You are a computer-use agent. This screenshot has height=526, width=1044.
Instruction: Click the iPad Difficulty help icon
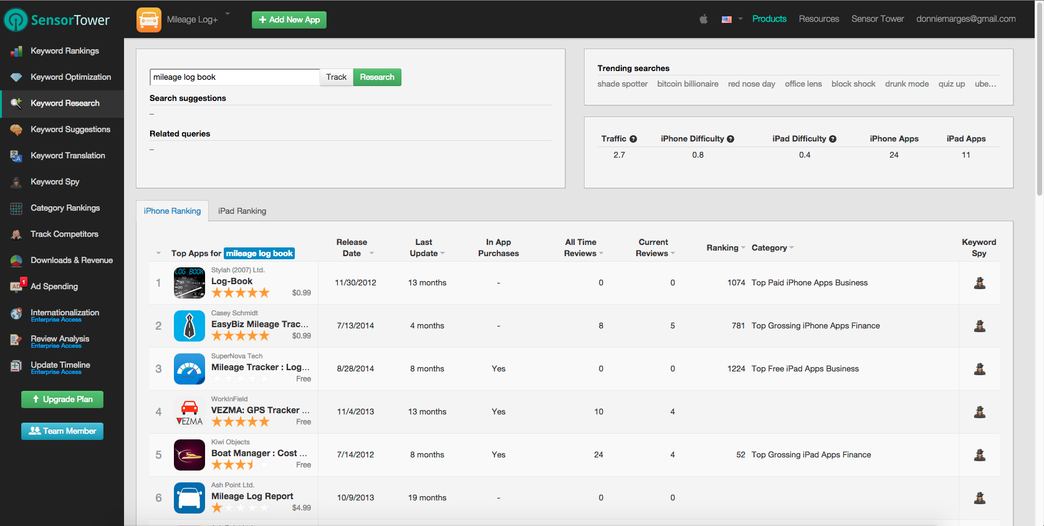(833, 139)
